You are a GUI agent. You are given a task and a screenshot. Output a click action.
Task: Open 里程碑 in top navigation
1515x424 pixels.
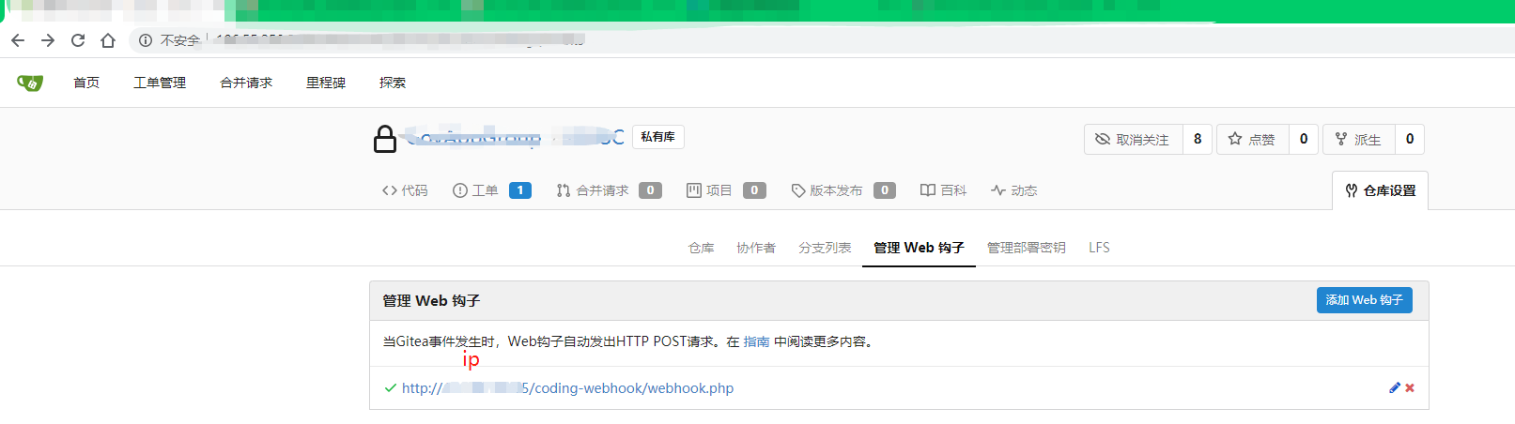click(326, 83)
